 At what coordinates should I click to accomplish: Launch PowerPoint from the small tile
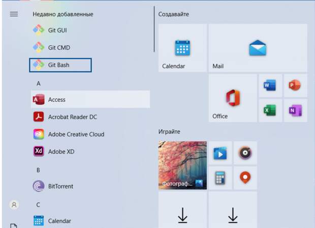pyautogui.click(x=296, y=86)
